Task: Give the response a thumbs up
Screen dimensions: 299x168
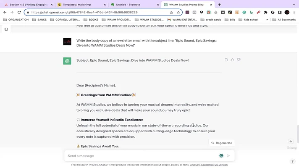Action: click(233, 60)
